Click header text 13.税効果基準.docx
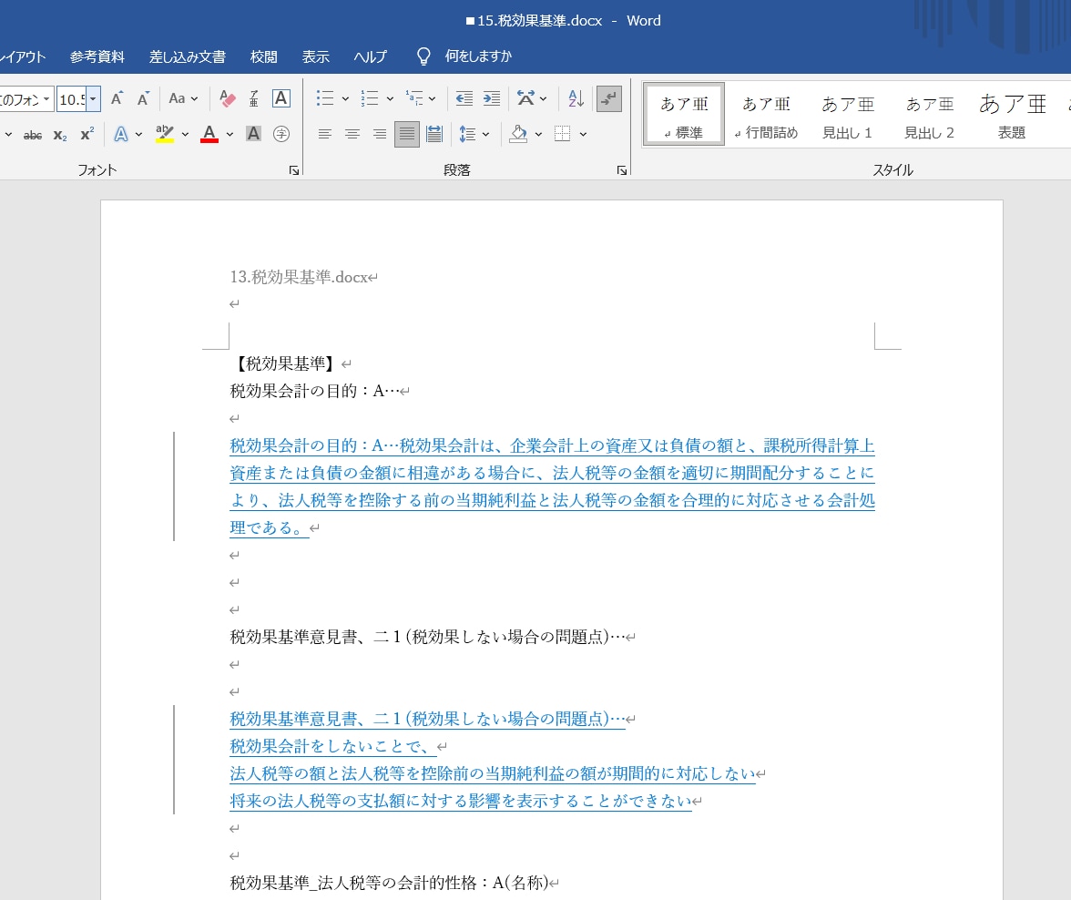The width and height of the screenshot is (1071, 900). [299, 277]
